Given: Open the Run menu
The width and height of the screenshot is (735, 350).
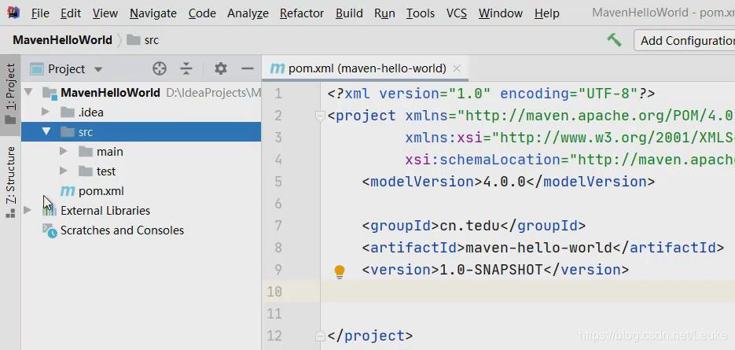Looking at the screenshot, I should [384, 13].
